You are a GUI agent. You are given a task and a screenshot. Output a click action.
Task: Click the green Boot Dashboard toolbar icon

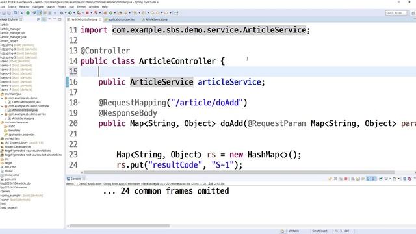tap(27, 13)
